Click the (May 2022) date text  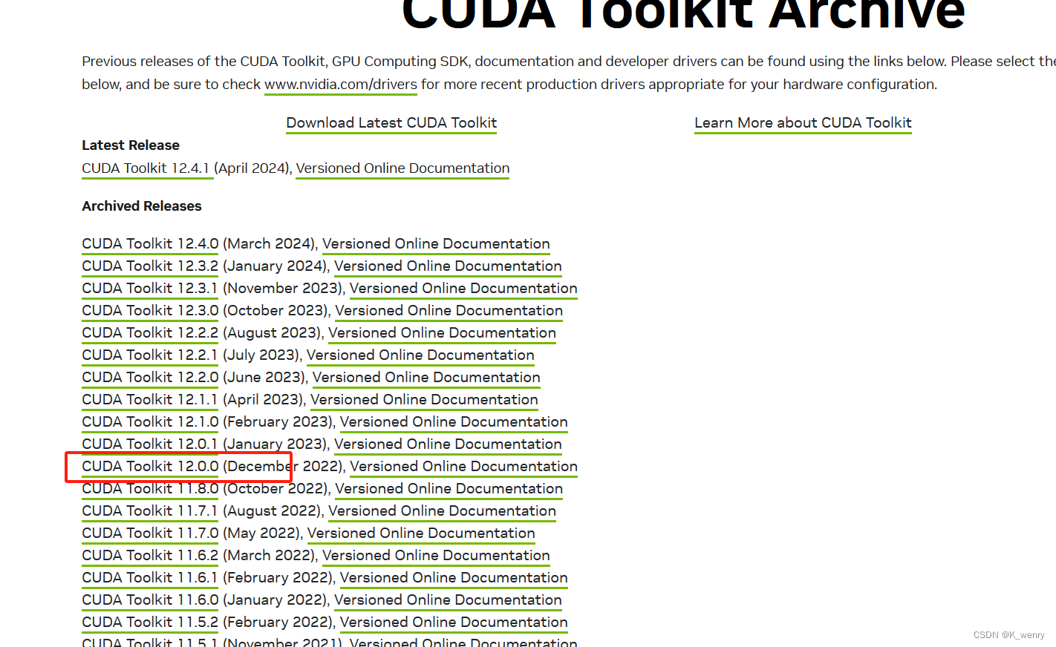tap(261, 533)
